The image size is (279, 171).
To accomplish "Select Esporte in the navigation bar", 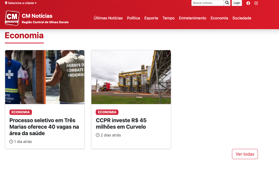I will pyautogui.click(x=151, y=18).
